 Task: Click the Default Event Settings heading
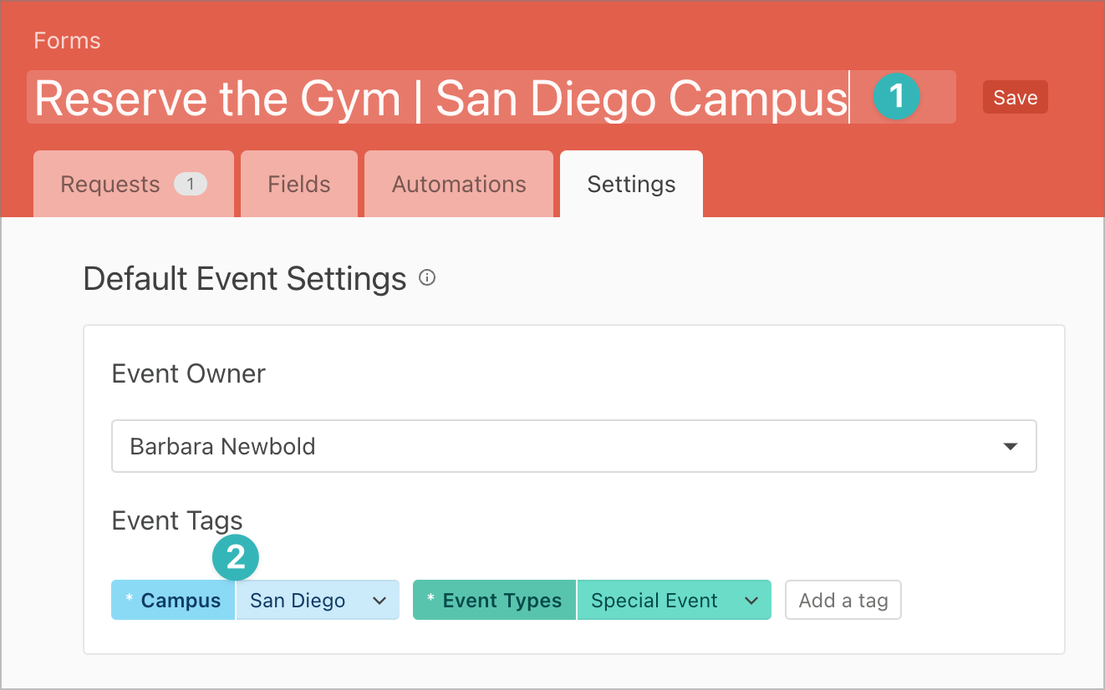pyautogui.click(x=245, y=279)
